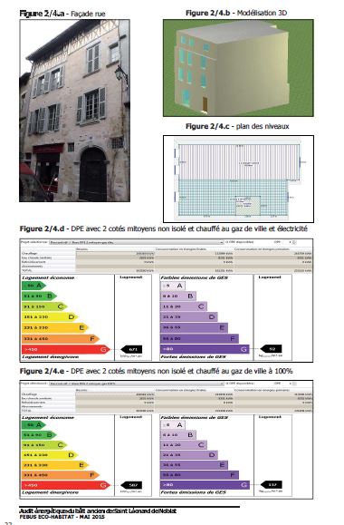This screenshot has height=525, width=344.
Task: Select the purple G emissions bar in Figure 2/4.e
Action: point(205,485)
